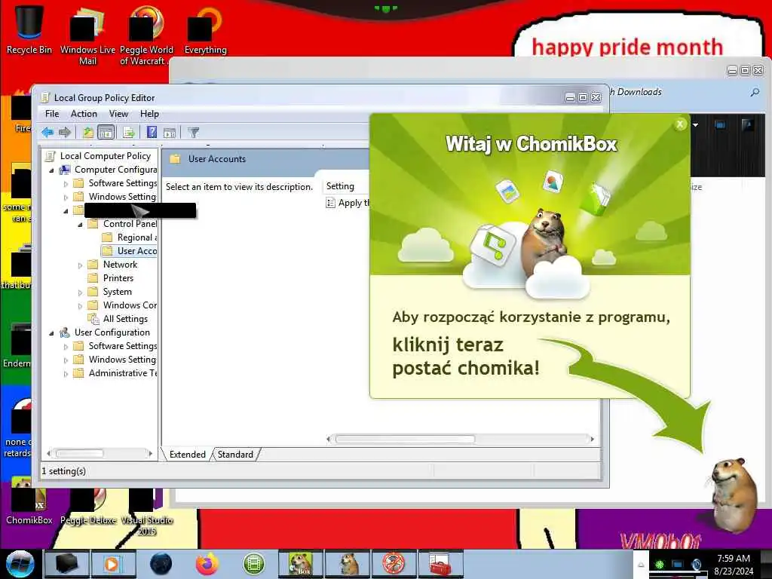
Task: Select the Printers tree item
Action: coord(111,278)
